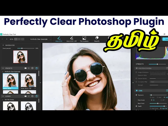Viewport: 168px width, 126px height.
Task: Click the zoom in plus icon
Action: (7, 39)
